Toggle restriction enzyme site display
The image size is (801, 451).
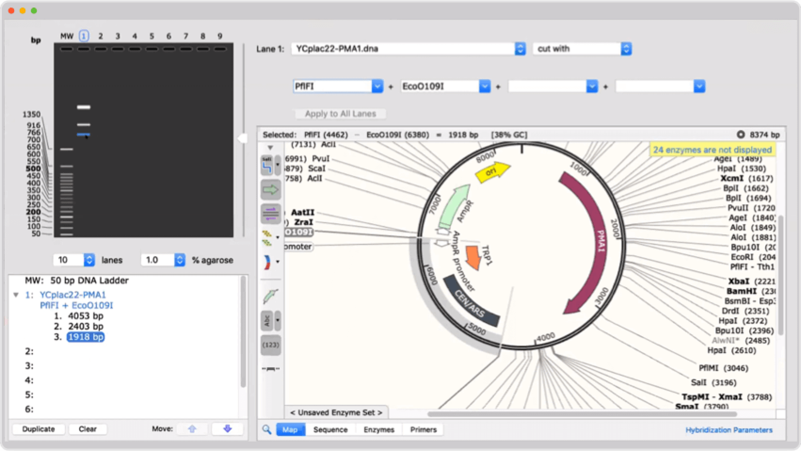tap(268, 165)
